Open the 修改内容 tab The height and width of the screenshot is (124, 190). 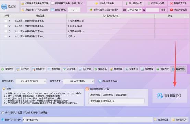23,69
